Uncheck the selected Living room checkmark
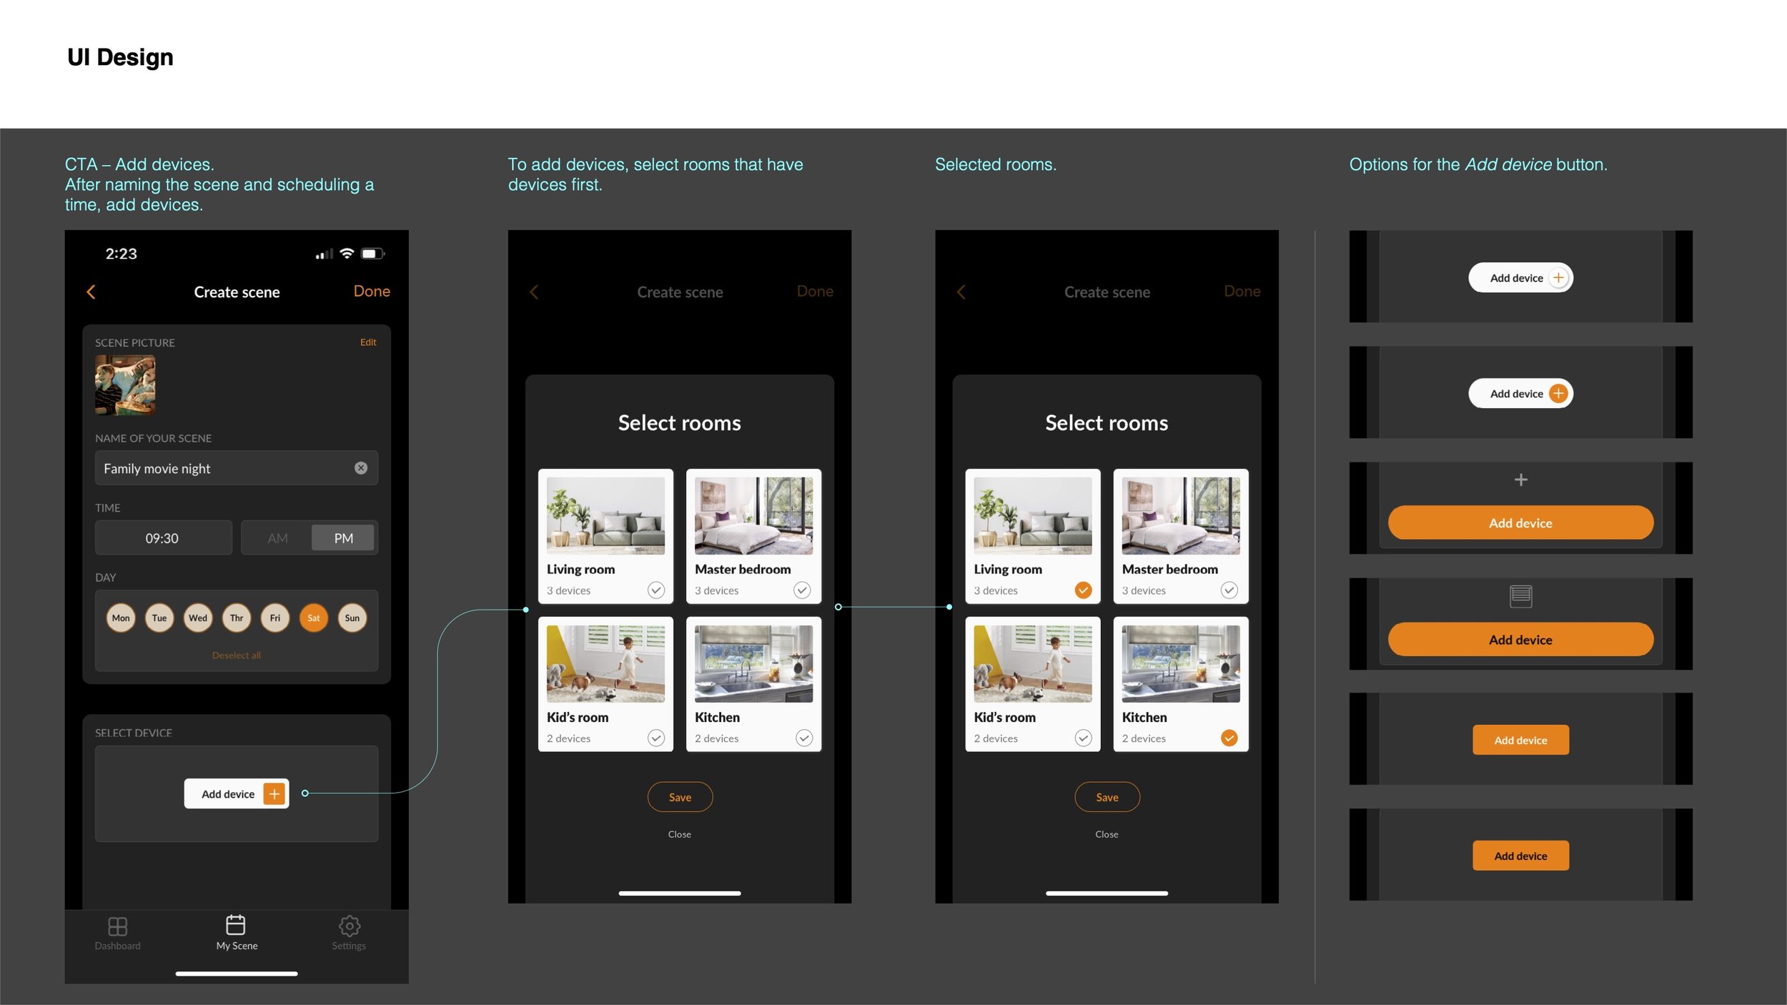Screen dimensions: 1787x1005 (1083, 590)
